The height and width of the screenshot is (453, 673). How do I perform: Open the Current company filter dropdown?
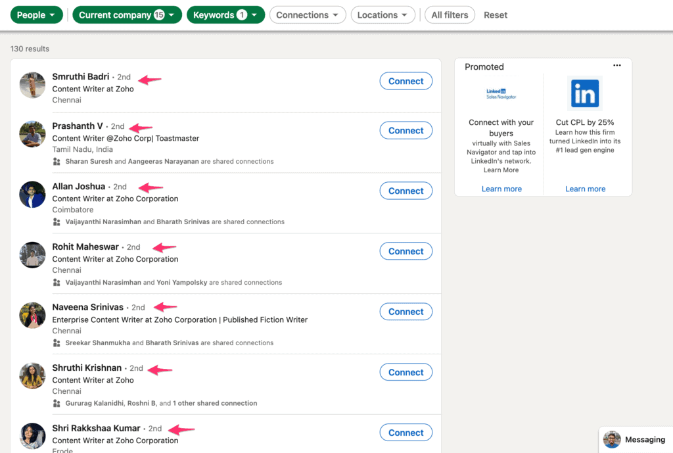[127, 15]
